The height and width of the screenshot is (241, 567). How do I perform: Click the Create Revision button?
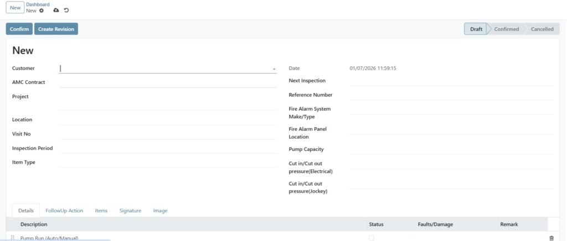(56, 29)
